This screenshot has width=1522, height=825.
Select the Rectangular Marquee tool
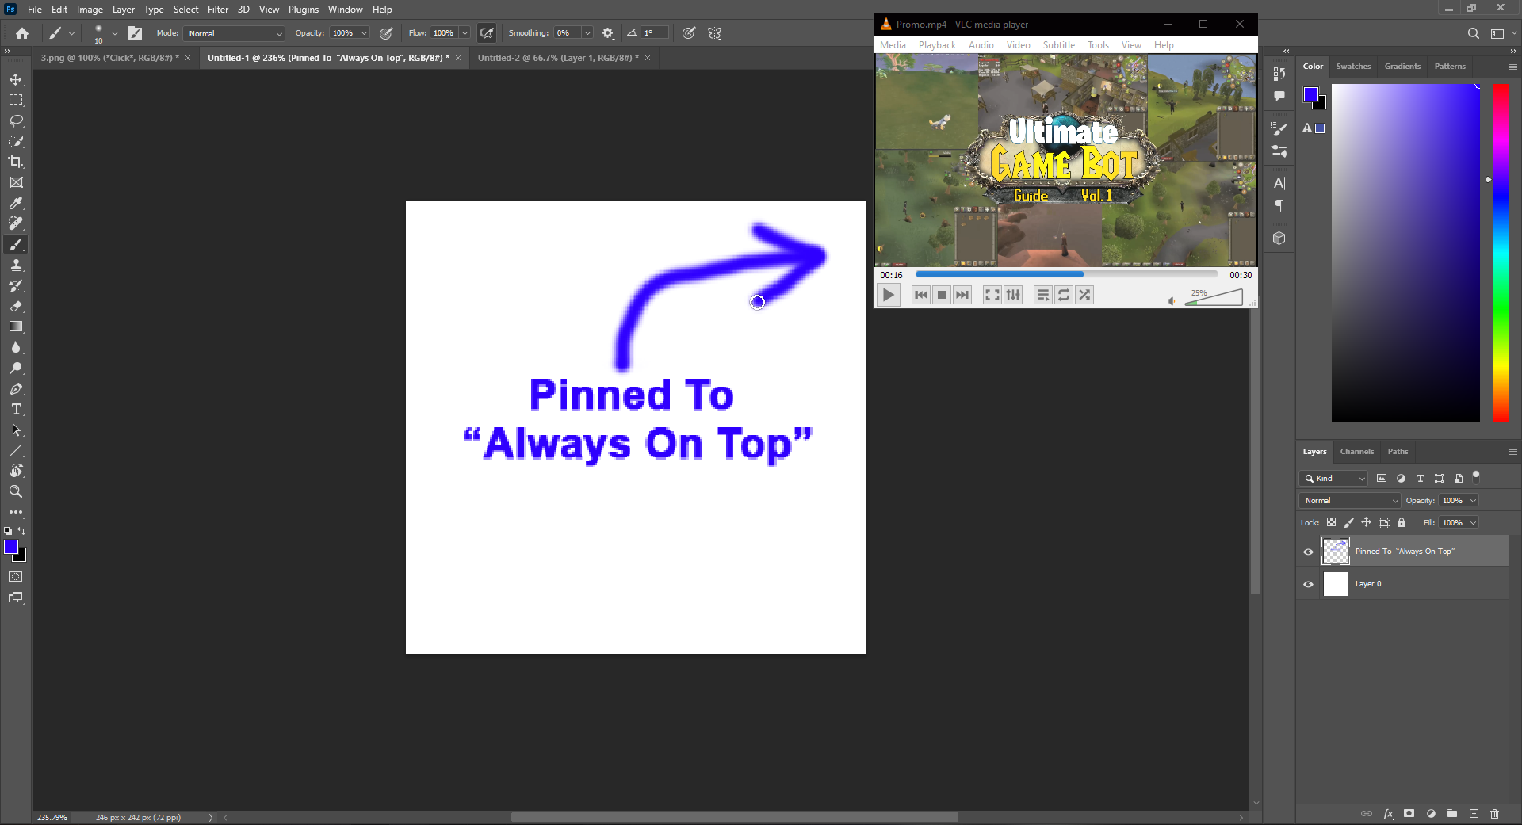click(16, 101)
